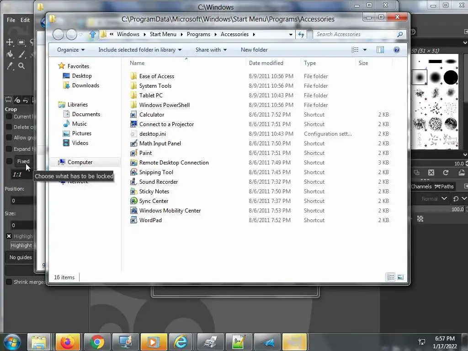Image resolution: width=468 pixels, height=351 pixels.
Task: Open Firefox from the taskbar
Action: click(68, 342)
